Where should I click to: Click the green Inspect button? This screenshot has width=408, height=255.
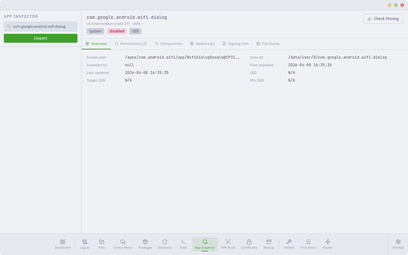tap(40, 38)
